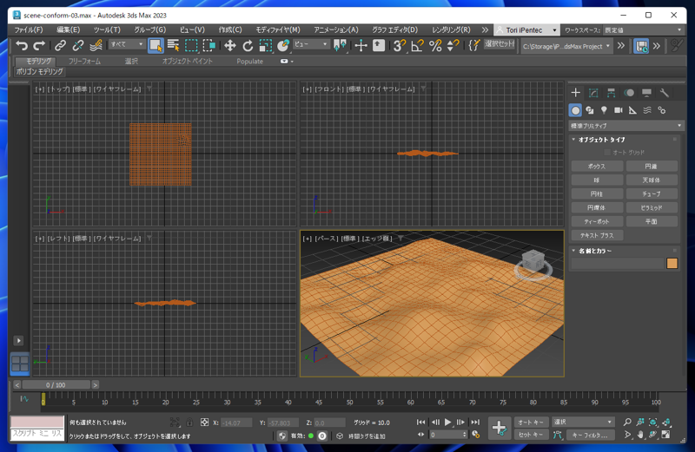This screenshot has height=452, width=695.
Task: Switch to the フリーフォーム ribbon tab
Action: (84, 61)
